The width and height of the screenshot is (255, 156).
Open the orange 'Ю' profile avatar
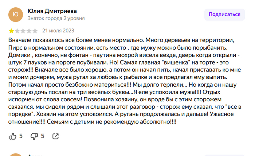click(16, 15)
